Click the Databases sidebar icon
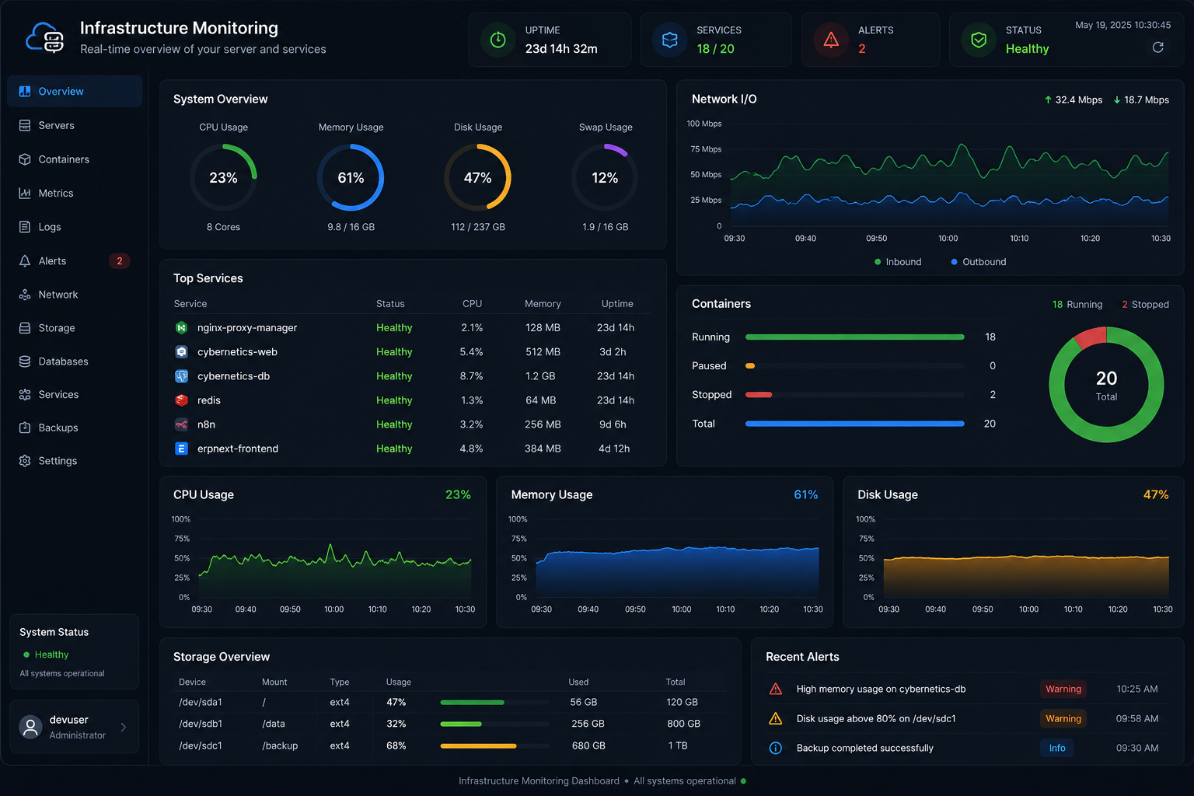This screenshot has width=1194, height=796. click(x=25, y=361)
